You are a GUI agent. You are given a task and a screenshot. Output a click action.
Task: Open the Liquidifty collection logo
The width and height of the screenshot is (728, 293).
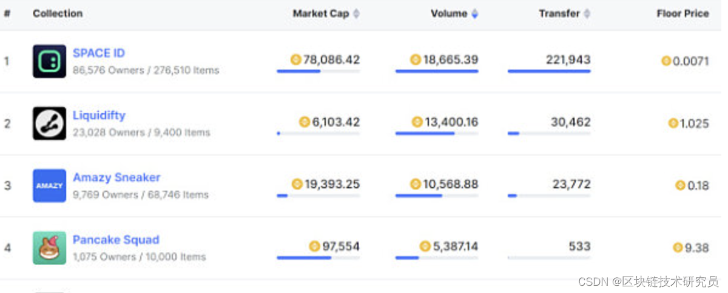pyautogui.click(x=49, y=123)
